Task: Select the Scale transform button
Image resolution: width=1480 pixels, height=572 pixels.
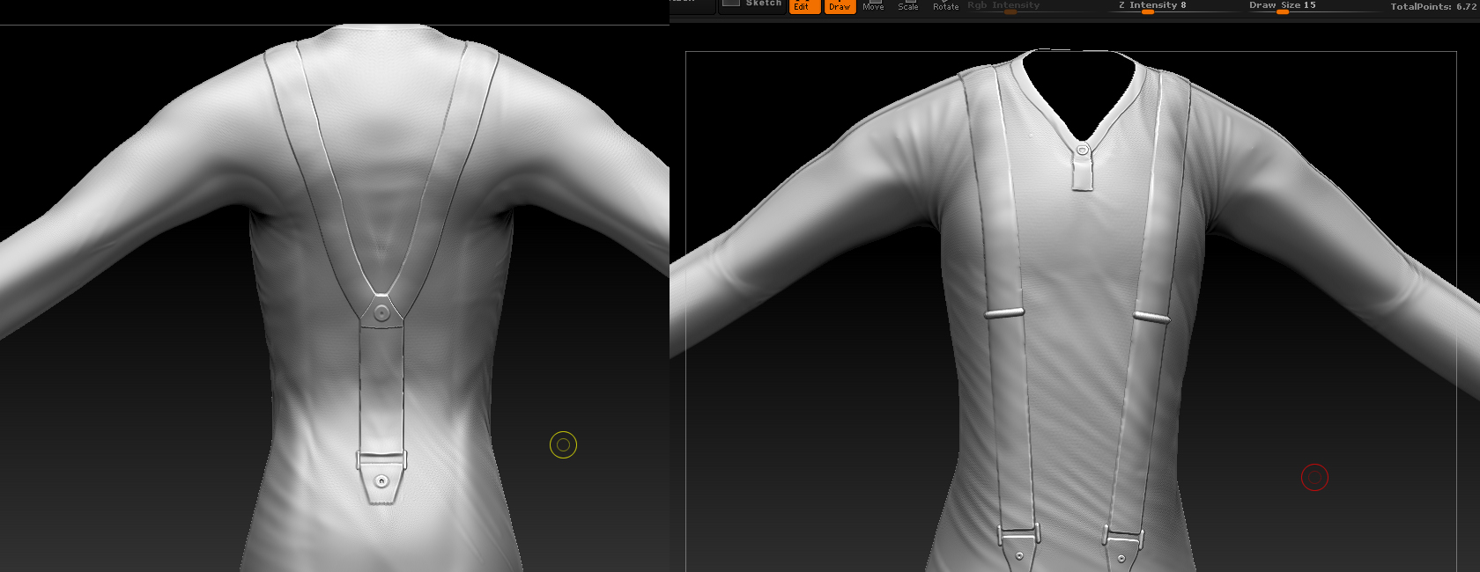Action: click(908, 6)
